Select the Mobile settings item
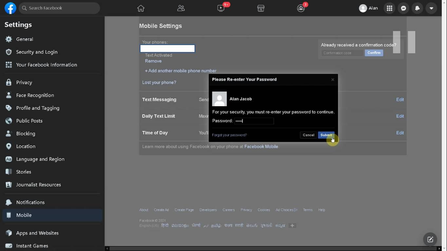This screenshot has width=447, height=251. pyautogui.click(x=52, y=215)
